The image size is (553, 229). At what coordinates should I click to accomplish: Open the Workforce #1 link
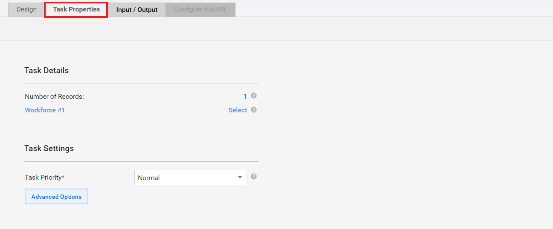(x=45, y=110)
